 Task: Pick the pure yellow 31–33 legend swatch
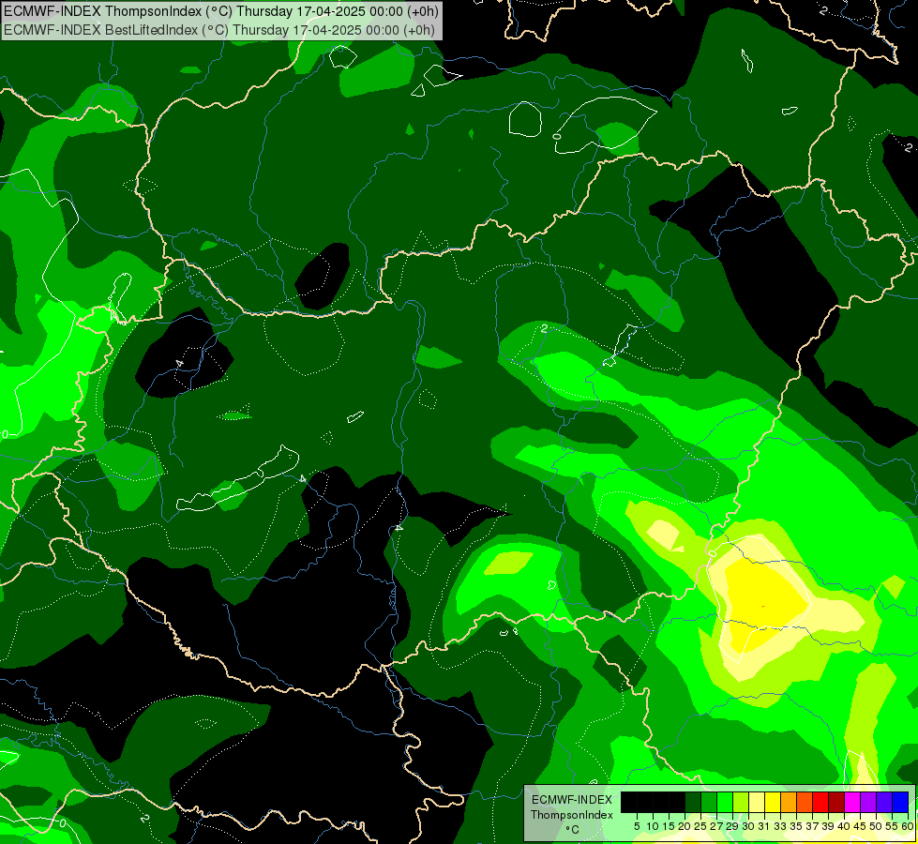[773, 802]
